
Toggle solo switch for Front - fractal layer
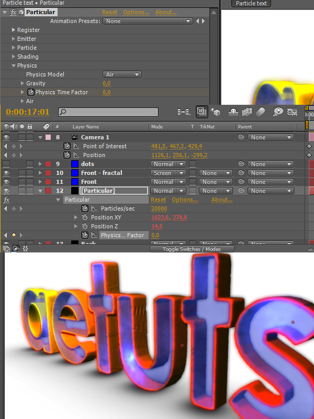[22, 173]
